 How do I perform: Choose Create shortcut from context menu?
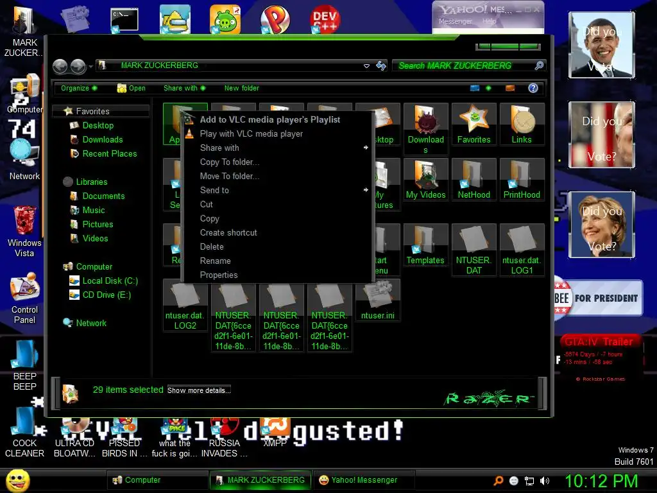[x=277, y=232]
